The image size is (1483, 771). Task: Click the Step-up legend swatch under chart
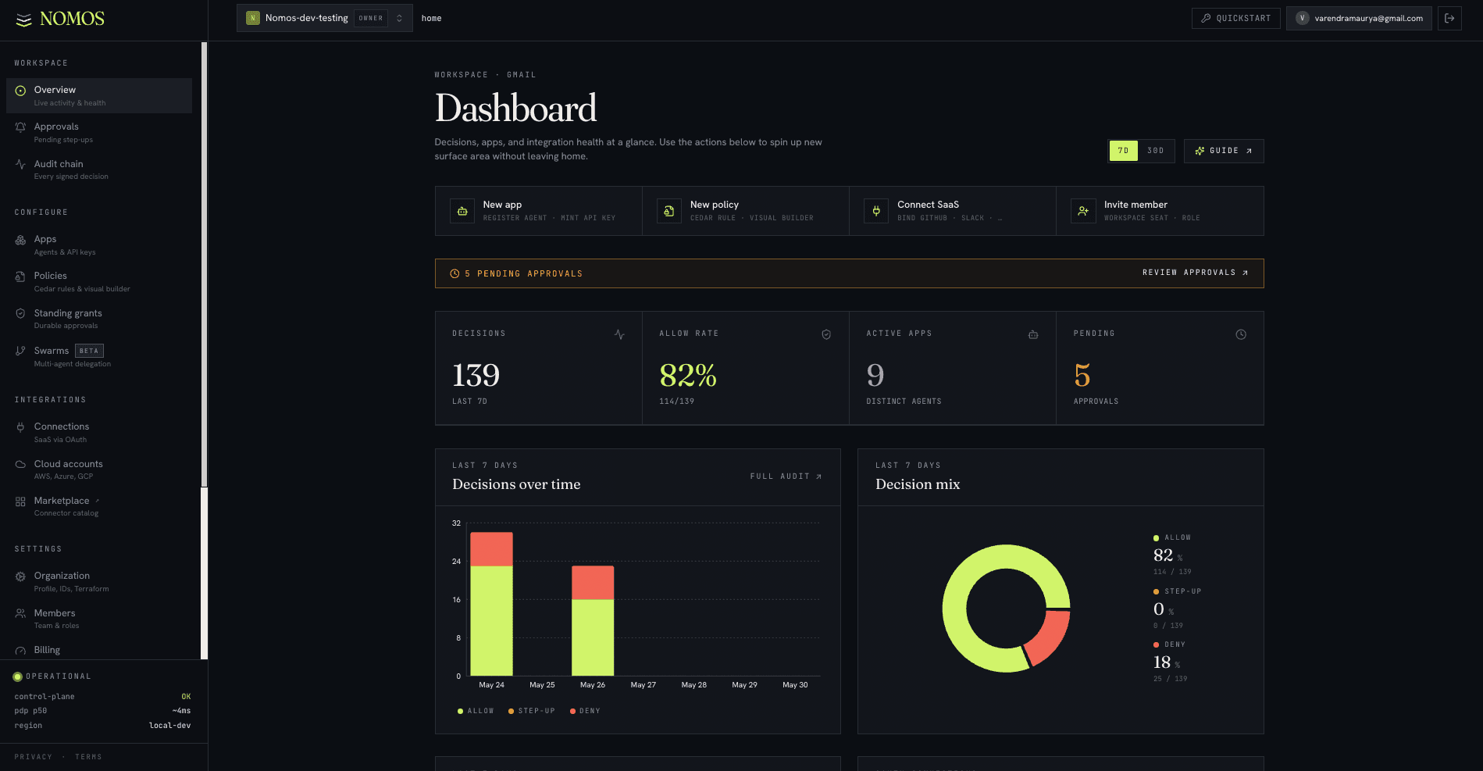point(511,711)
